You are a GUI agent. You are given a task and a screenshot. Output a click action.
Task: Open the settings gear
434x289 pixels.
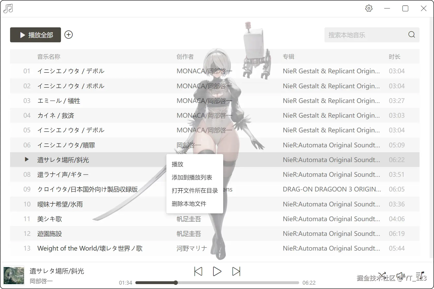pyautogui.click(x=369, y=8)
